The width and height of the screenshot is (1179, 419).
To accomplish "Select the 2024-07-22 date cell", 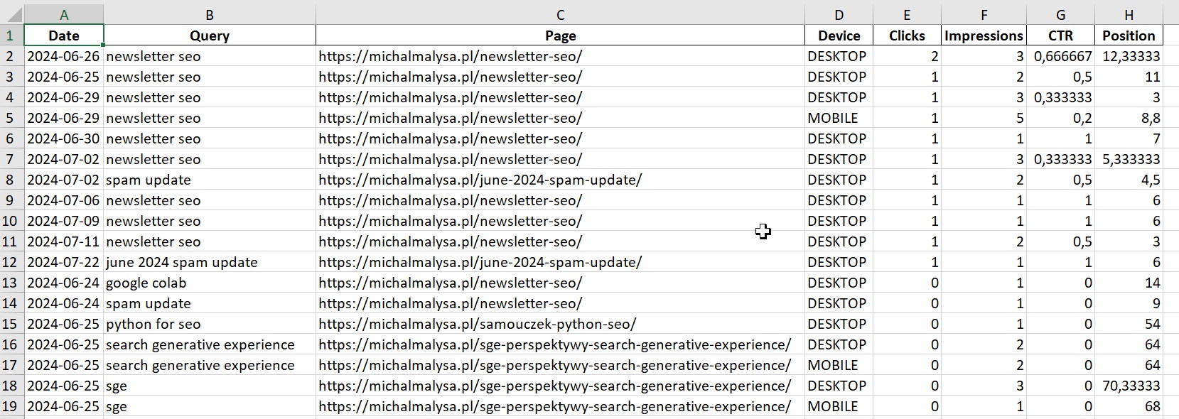I will 64,262.
